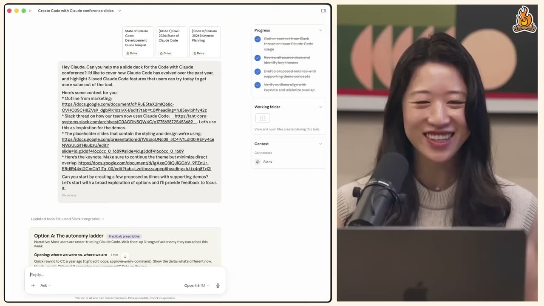
Task: Activate the microphone voice input icon
Action: 218,286
